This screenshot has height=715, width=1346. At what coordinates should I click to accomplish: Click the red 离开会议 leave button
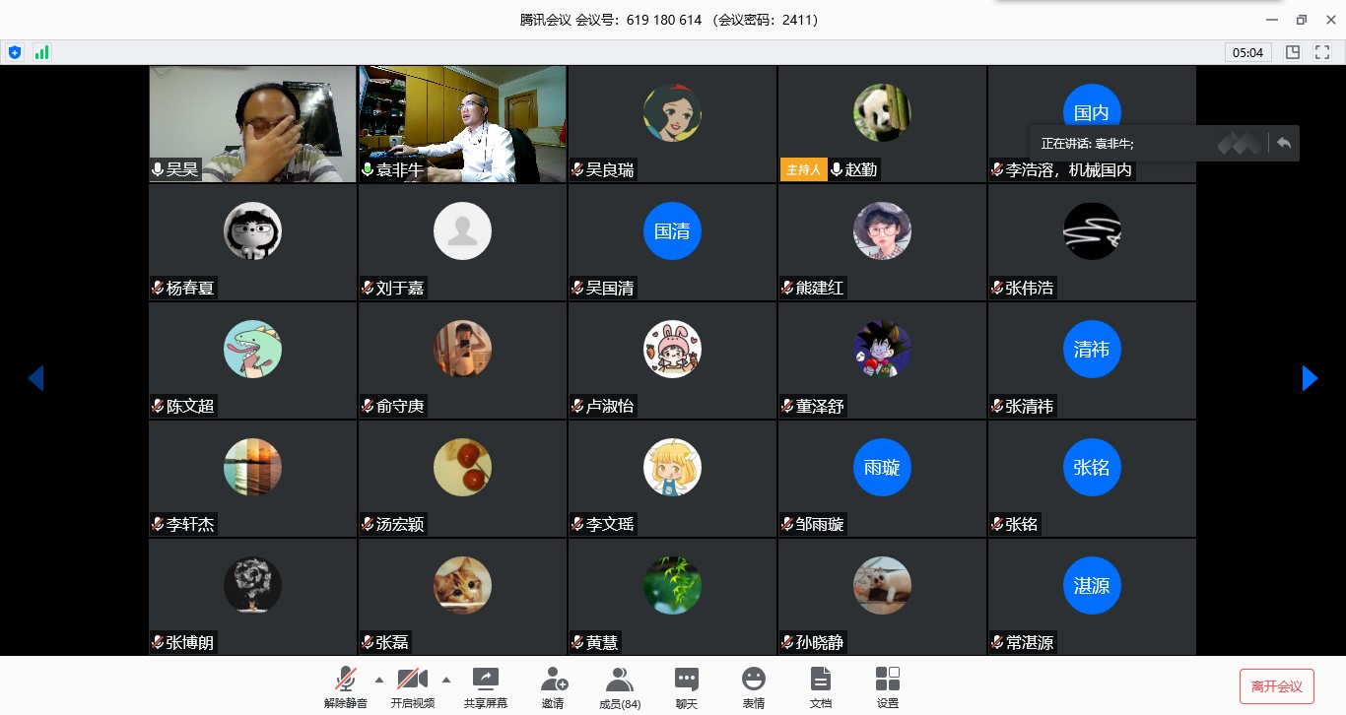(1277, 686)
